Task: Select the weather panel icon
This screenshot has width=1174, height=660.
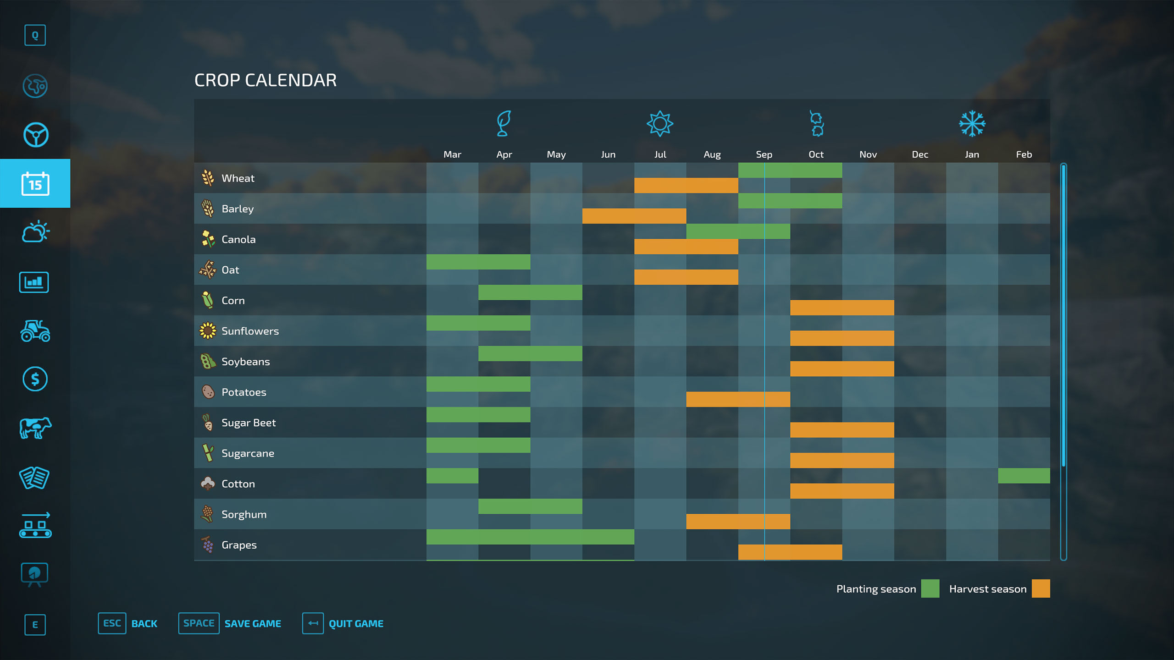Action: coord(35,232)
